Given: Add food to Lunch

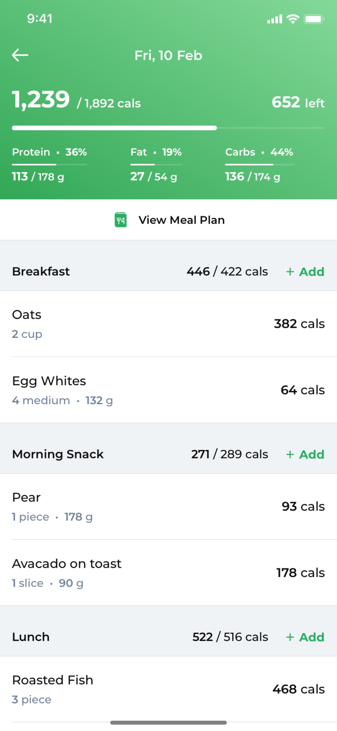Looking at the screenshot, I should [x=305, y=637].
